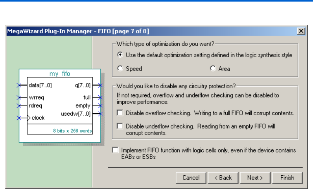
Task: Go to previous page with Back
Action: [223, 178]
